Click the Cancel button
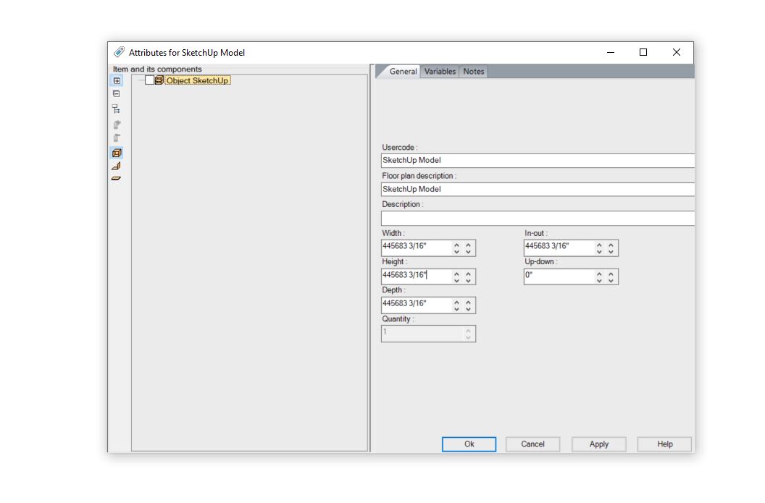This screenshot has width=765, height=503. point(532,444)
